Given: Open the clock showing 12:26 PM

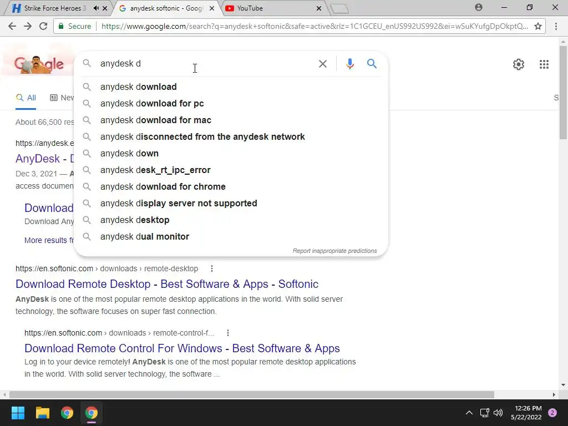Looking at the screenshot, I should tap(526, 413).
